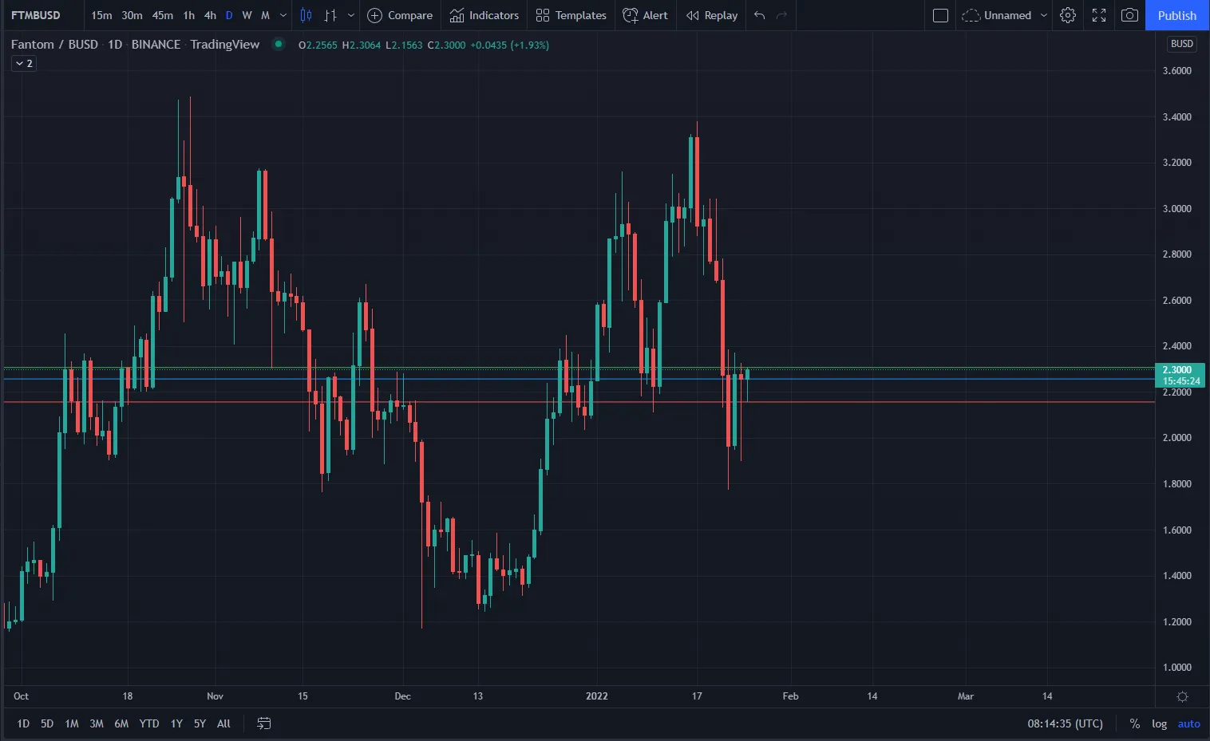
Task: Open the Unnamed layout dropdown
Action: 1005,15
